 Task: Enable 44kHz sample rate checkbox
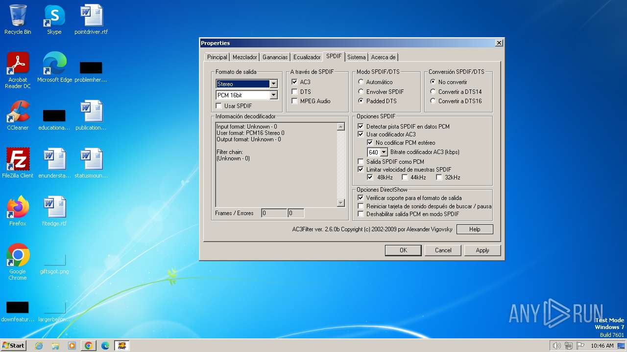405,177
